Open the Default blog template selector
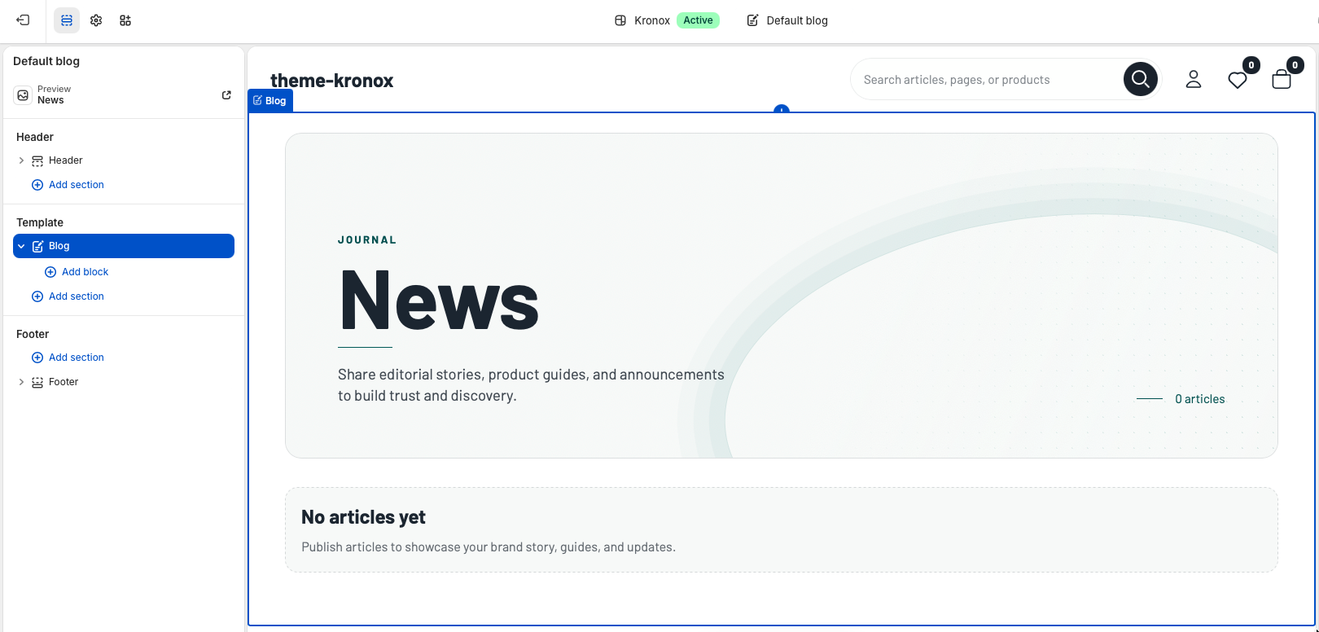Viewport: 1319px width, 632px height. click(787, 20)
